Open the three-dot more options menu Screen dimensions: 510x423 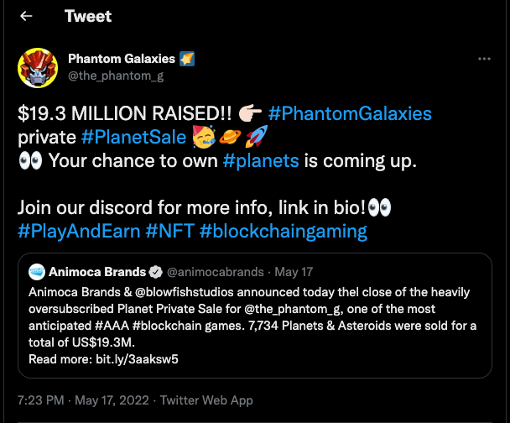[x=484, y=59]
